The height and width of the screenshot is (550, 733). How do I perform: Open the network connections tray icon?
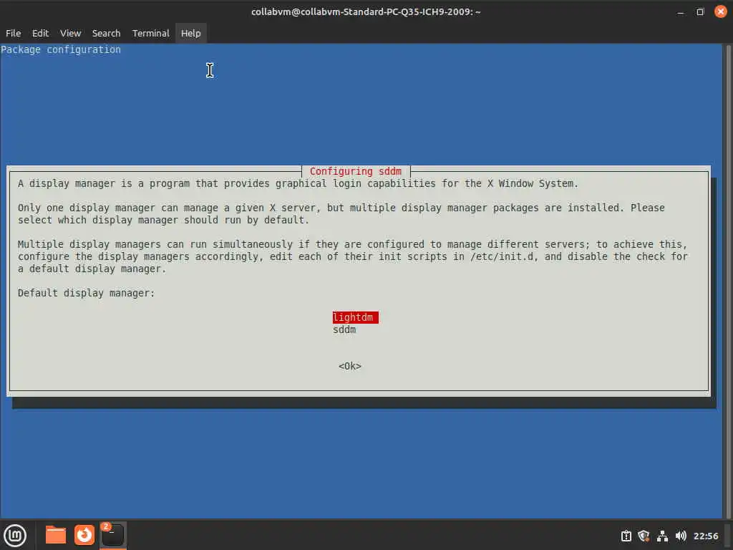[662, 536]
